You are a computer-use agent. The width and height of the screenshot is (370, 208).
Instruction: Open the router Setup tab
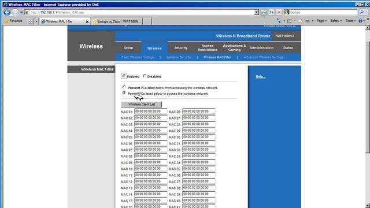pos(128,47)
